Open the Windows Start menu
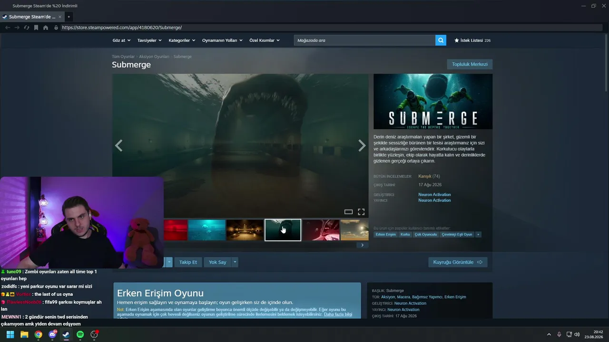 coord(10,334)
